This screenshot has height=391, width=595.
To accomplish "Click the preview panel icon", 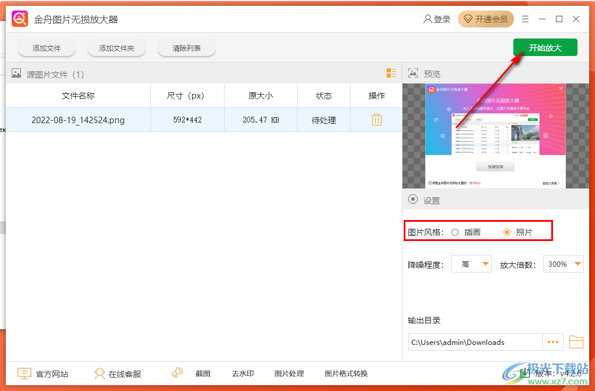I will point(413,73).
